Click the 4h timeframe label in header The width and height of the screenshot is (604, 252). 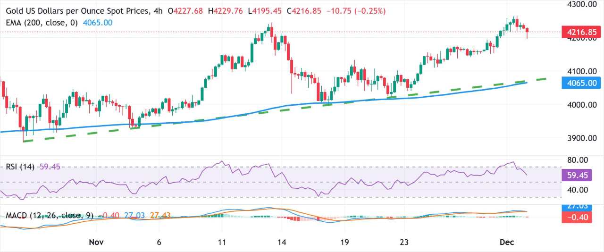pyautogui.click(x=160, y=11)
